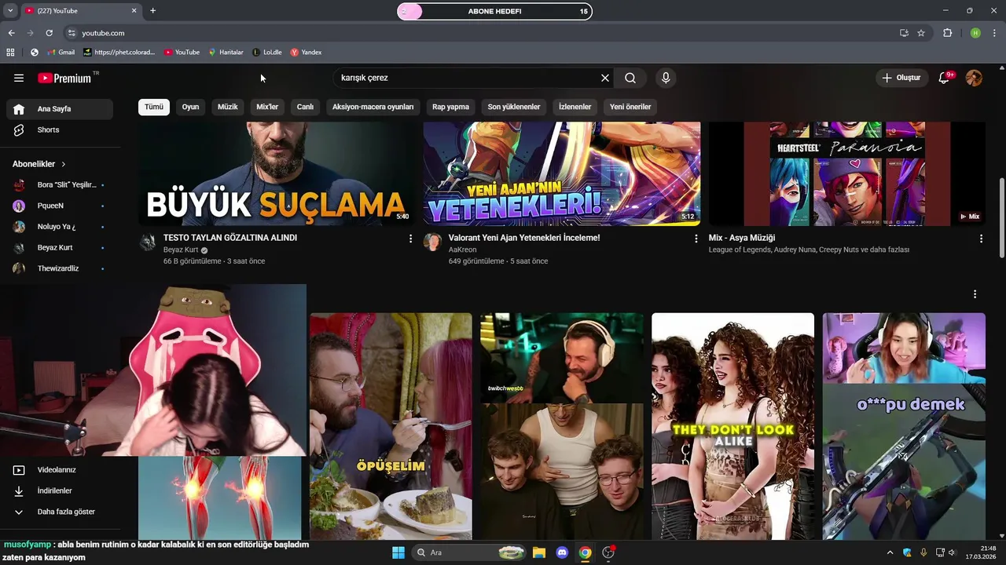The height and width of the screenshot is (565, 1006).
Task: Open Videolarınız in the sidebar
Action: 60,470
